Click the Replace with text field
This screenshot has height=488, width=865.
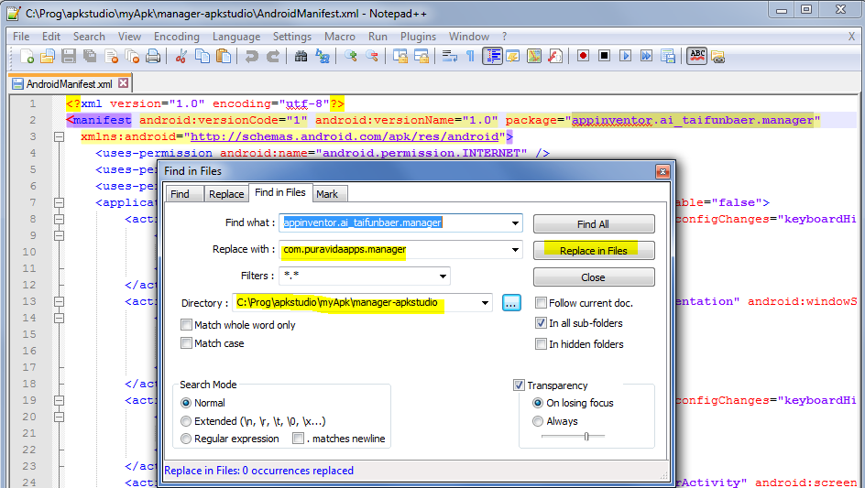pos(394,249)
